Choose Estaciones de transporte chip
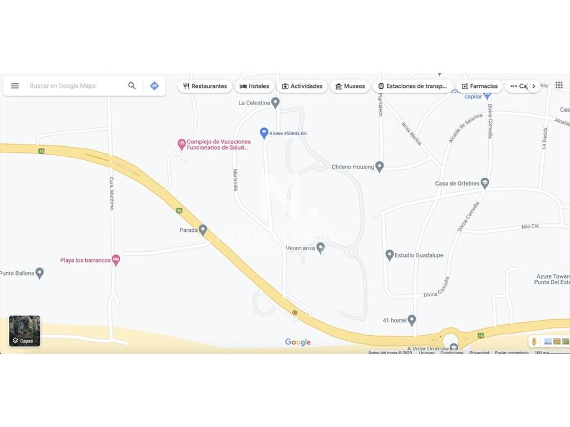Viewport: 570px width, 427px height. (413, 86)
